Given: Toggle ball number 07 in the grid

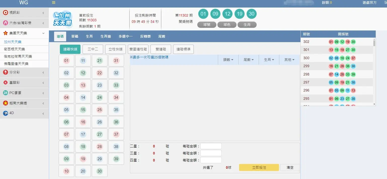Looking at the screenshot, I should [x=66, y=134].
